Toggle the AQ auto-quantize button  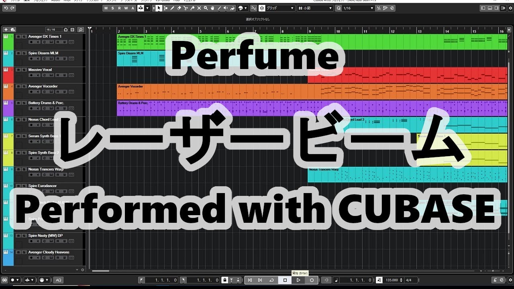pos(58,280)
